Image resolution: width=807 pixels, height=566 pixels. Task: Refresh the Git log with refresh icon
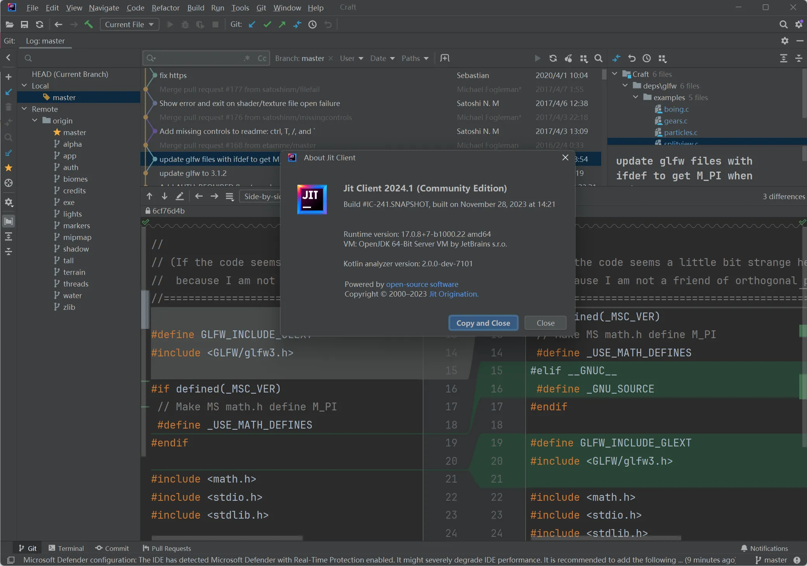pos(553,58)
